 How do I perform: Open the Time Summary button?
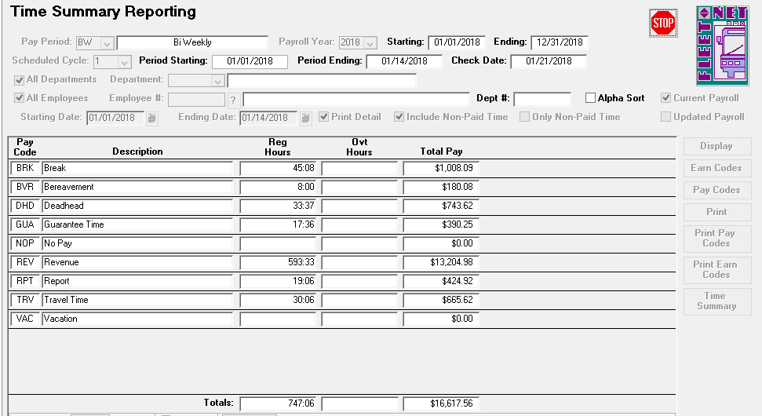[x=716, y=301]
